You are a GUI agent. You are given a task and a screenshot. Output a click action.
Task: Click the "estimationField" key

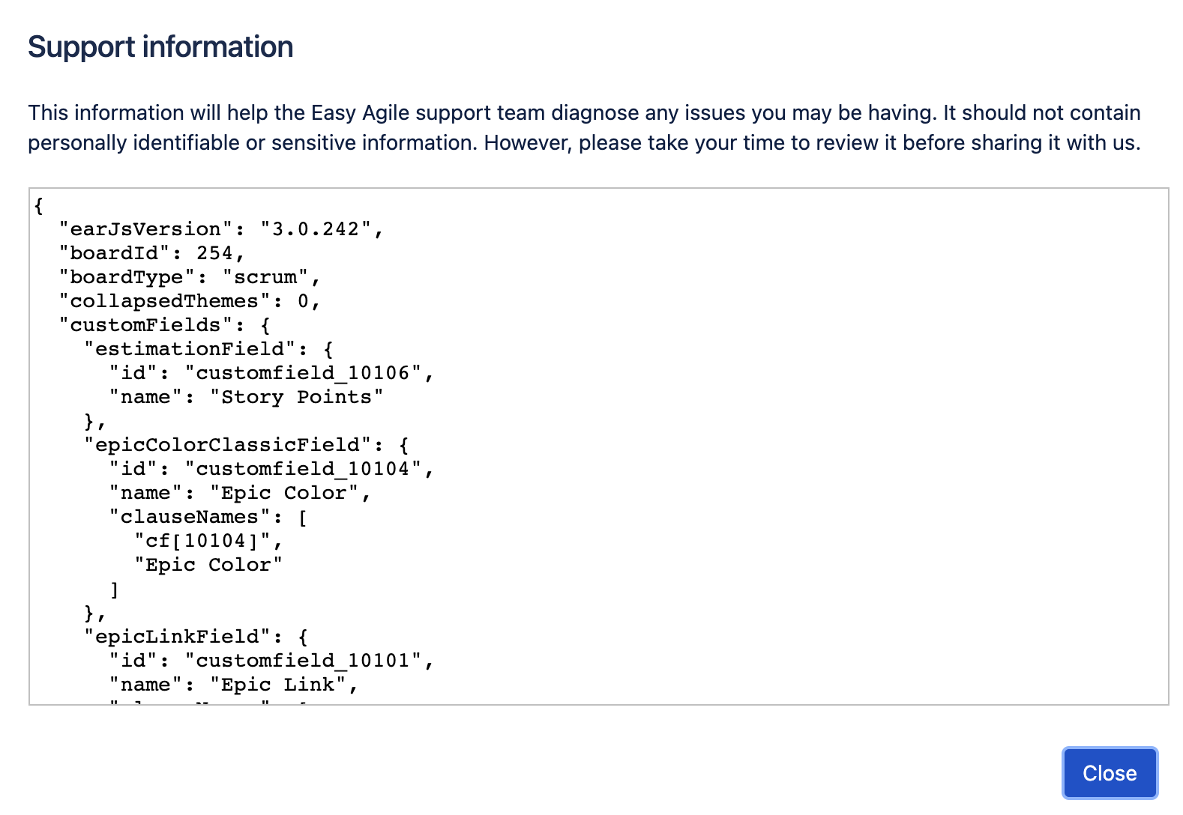point(190,349)
